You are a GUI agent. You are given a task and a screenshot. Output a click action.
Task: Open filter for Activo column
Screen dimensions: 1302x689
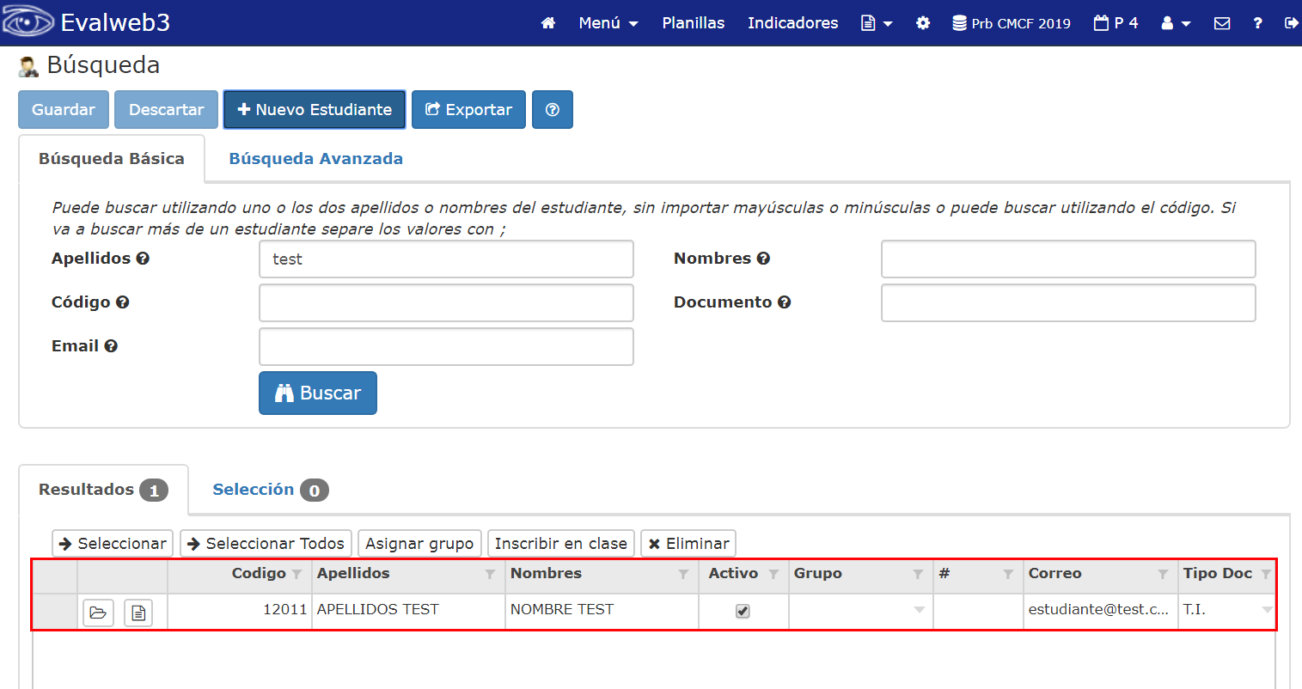click(773, 574)
